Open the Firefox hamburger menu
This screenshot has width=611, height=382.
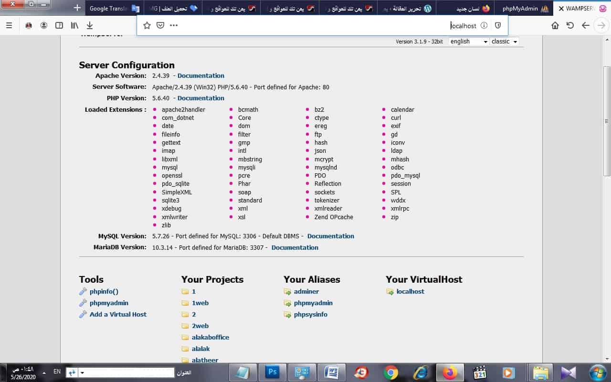(9, 26)
